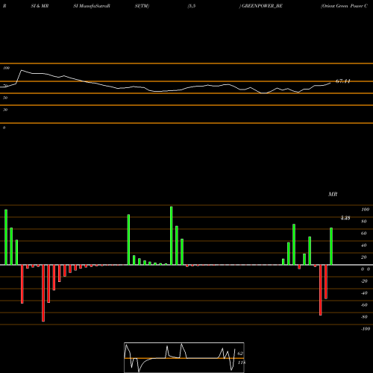Open the mini overview chart thumbnail at bottom
Viewport: 373px width, 373px height.
(x=184, y=357)
